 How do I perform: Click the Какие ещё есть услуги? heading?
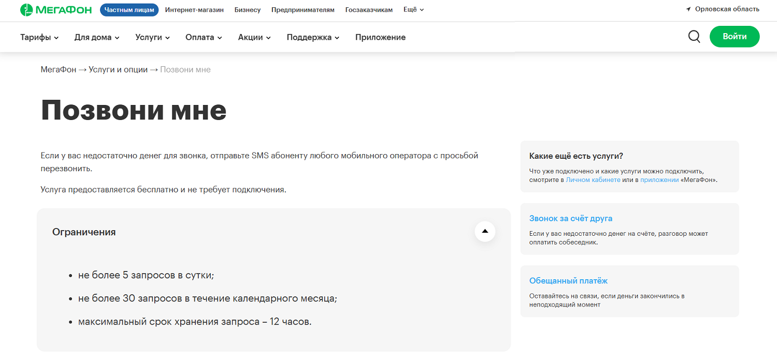coord(576,156)
